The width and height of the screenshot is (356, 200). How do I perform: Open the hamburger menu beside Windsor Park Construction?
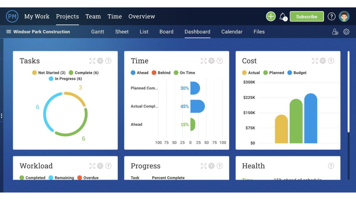point(9,32)
